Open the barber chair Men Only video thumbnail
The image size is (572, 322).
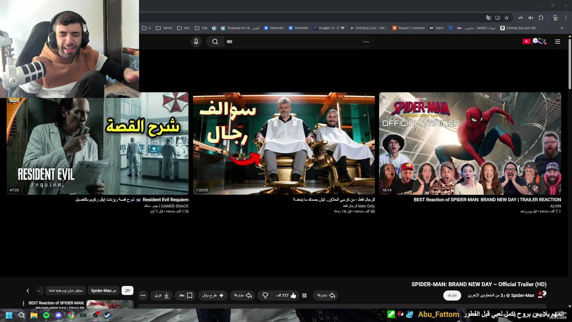284,144
